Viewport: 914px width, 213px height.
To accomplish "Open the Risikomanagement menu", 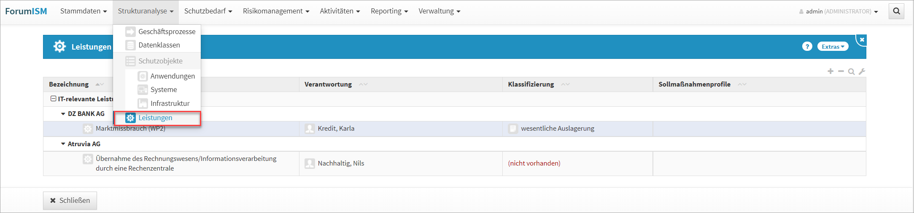I will click(276, 11).
